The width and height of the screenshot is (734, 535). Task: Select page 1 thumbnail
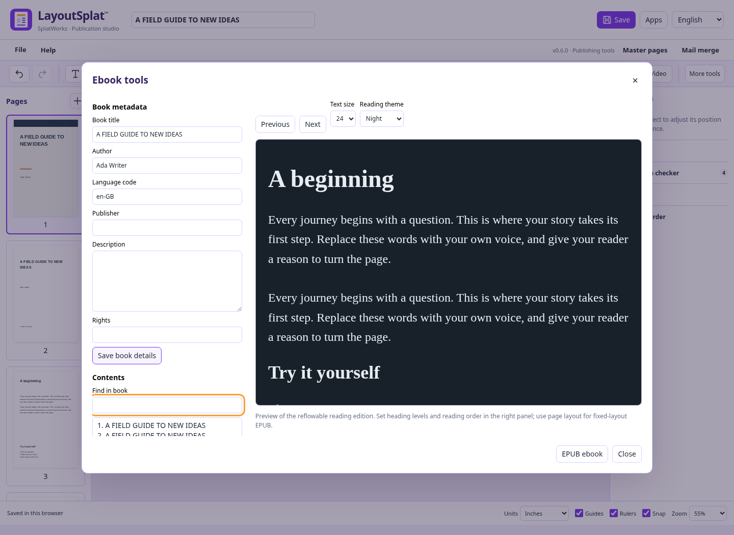45,174
